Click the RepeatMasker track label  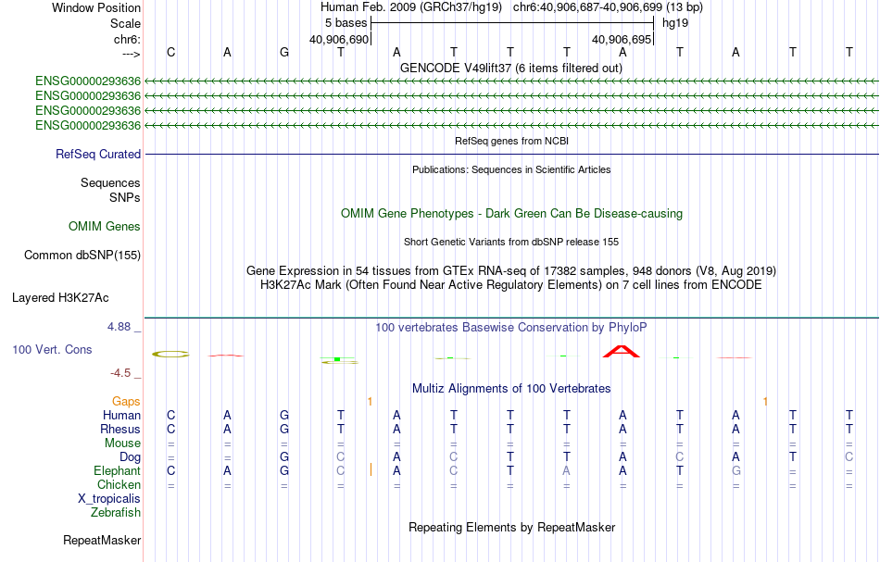102,540
